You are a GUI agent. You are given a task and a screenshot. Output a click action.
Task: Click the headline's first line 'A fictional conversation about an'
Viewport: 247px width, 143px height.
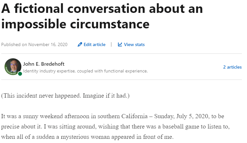pyautogui.click(x=102, y=9)
